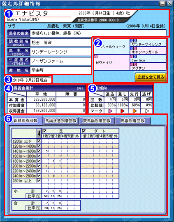Click the 母 badge above ビワハイジ
This screenshot has height=222, width=174.
tap(96, 57)
